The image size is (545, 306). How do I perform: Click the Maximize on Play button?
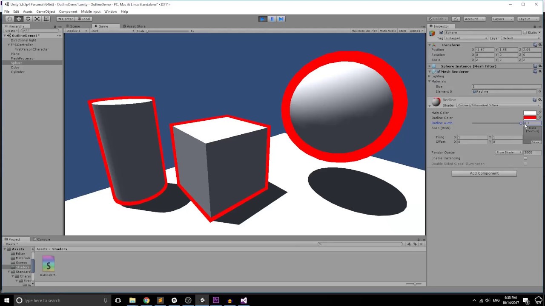[364, 31]
